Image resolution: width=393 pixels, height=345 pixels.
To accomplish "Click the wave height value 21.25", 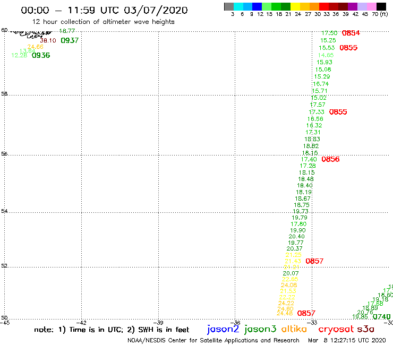I will (294, 255).
